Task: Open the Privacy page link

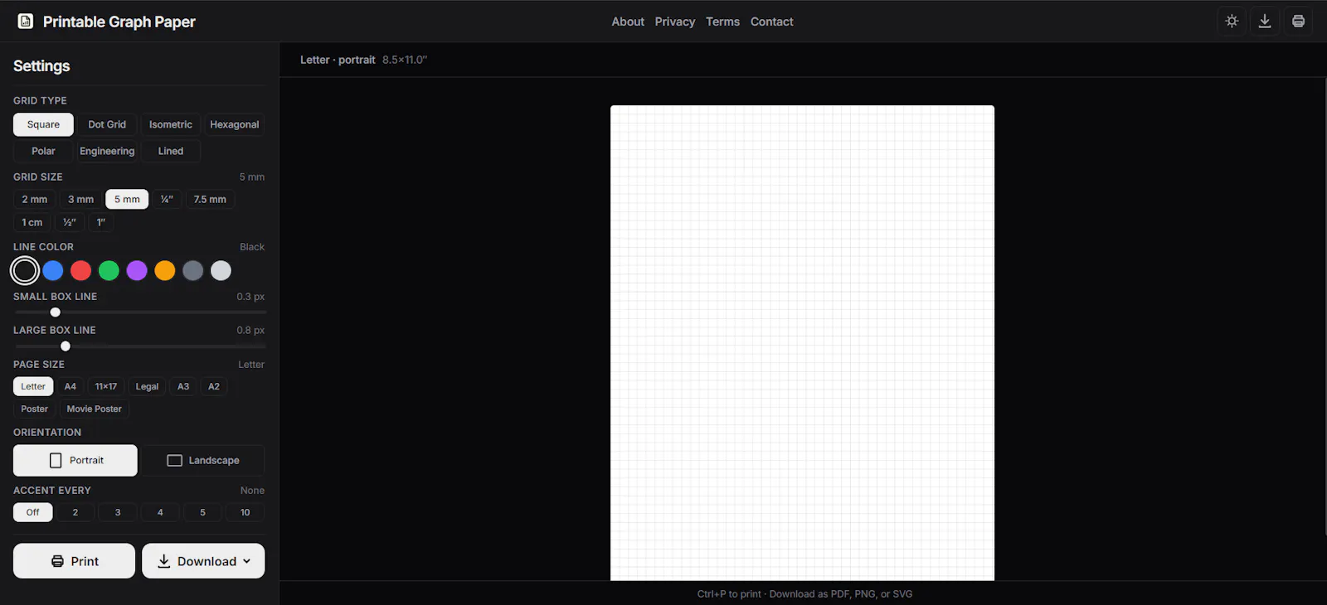Action: point(675,22)
